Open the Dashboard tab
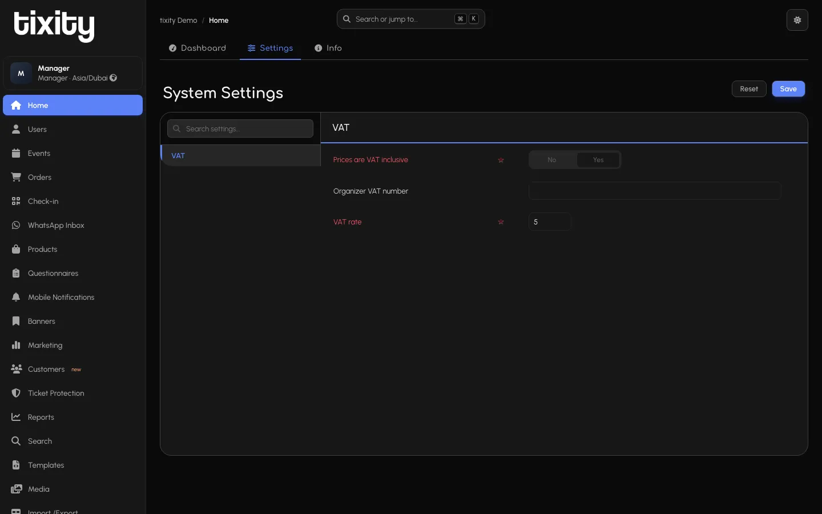This screenshot has height=514, width=822. pyautogui.click(x=198, y=48)
